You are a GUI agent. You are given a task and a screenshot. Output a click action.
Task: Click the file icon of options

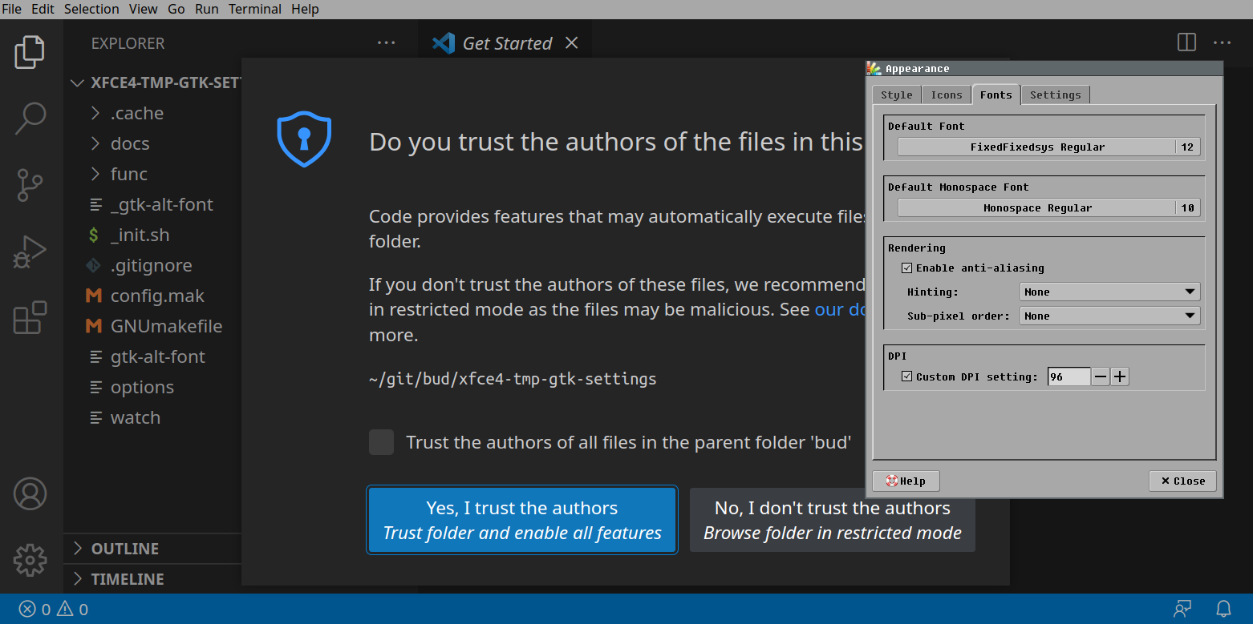tap(95, 388)
